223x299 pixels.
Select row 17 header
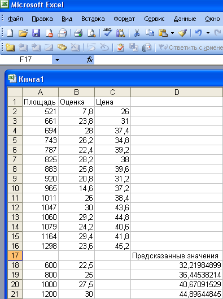pyautogui.click(x=15, y=255)
